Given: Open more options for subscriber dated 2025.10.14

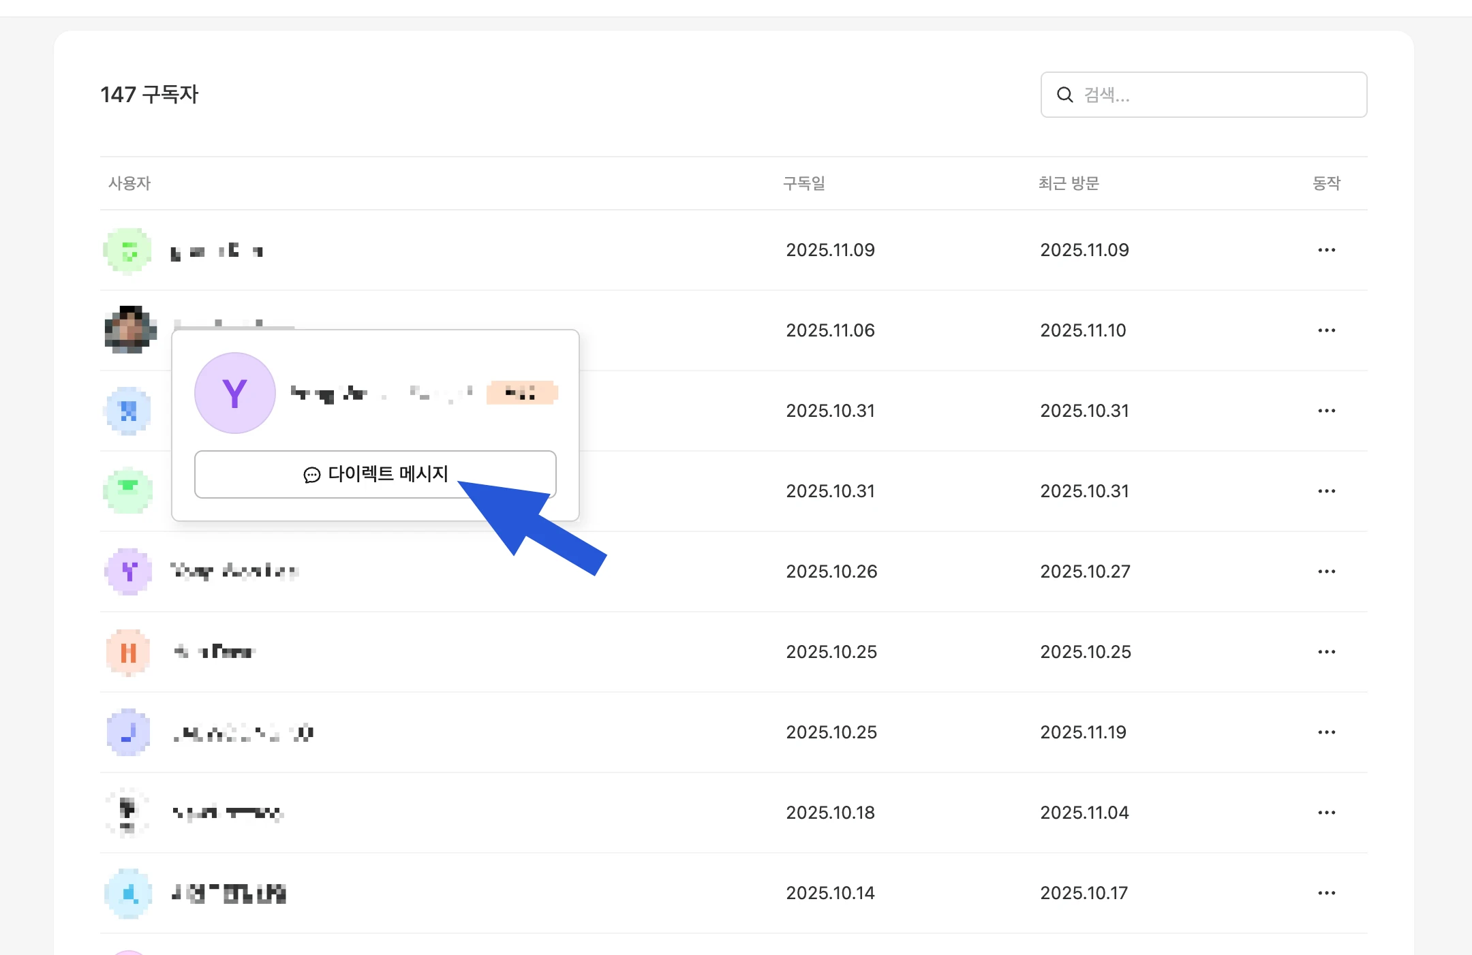Looking at the screenshot, I should 1326,893.
